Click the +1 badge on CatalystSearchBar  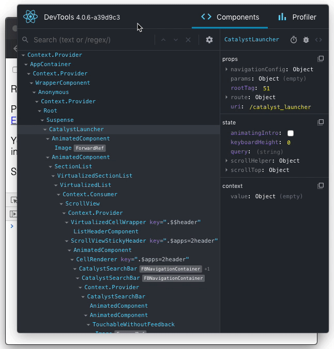click(207, 269)
